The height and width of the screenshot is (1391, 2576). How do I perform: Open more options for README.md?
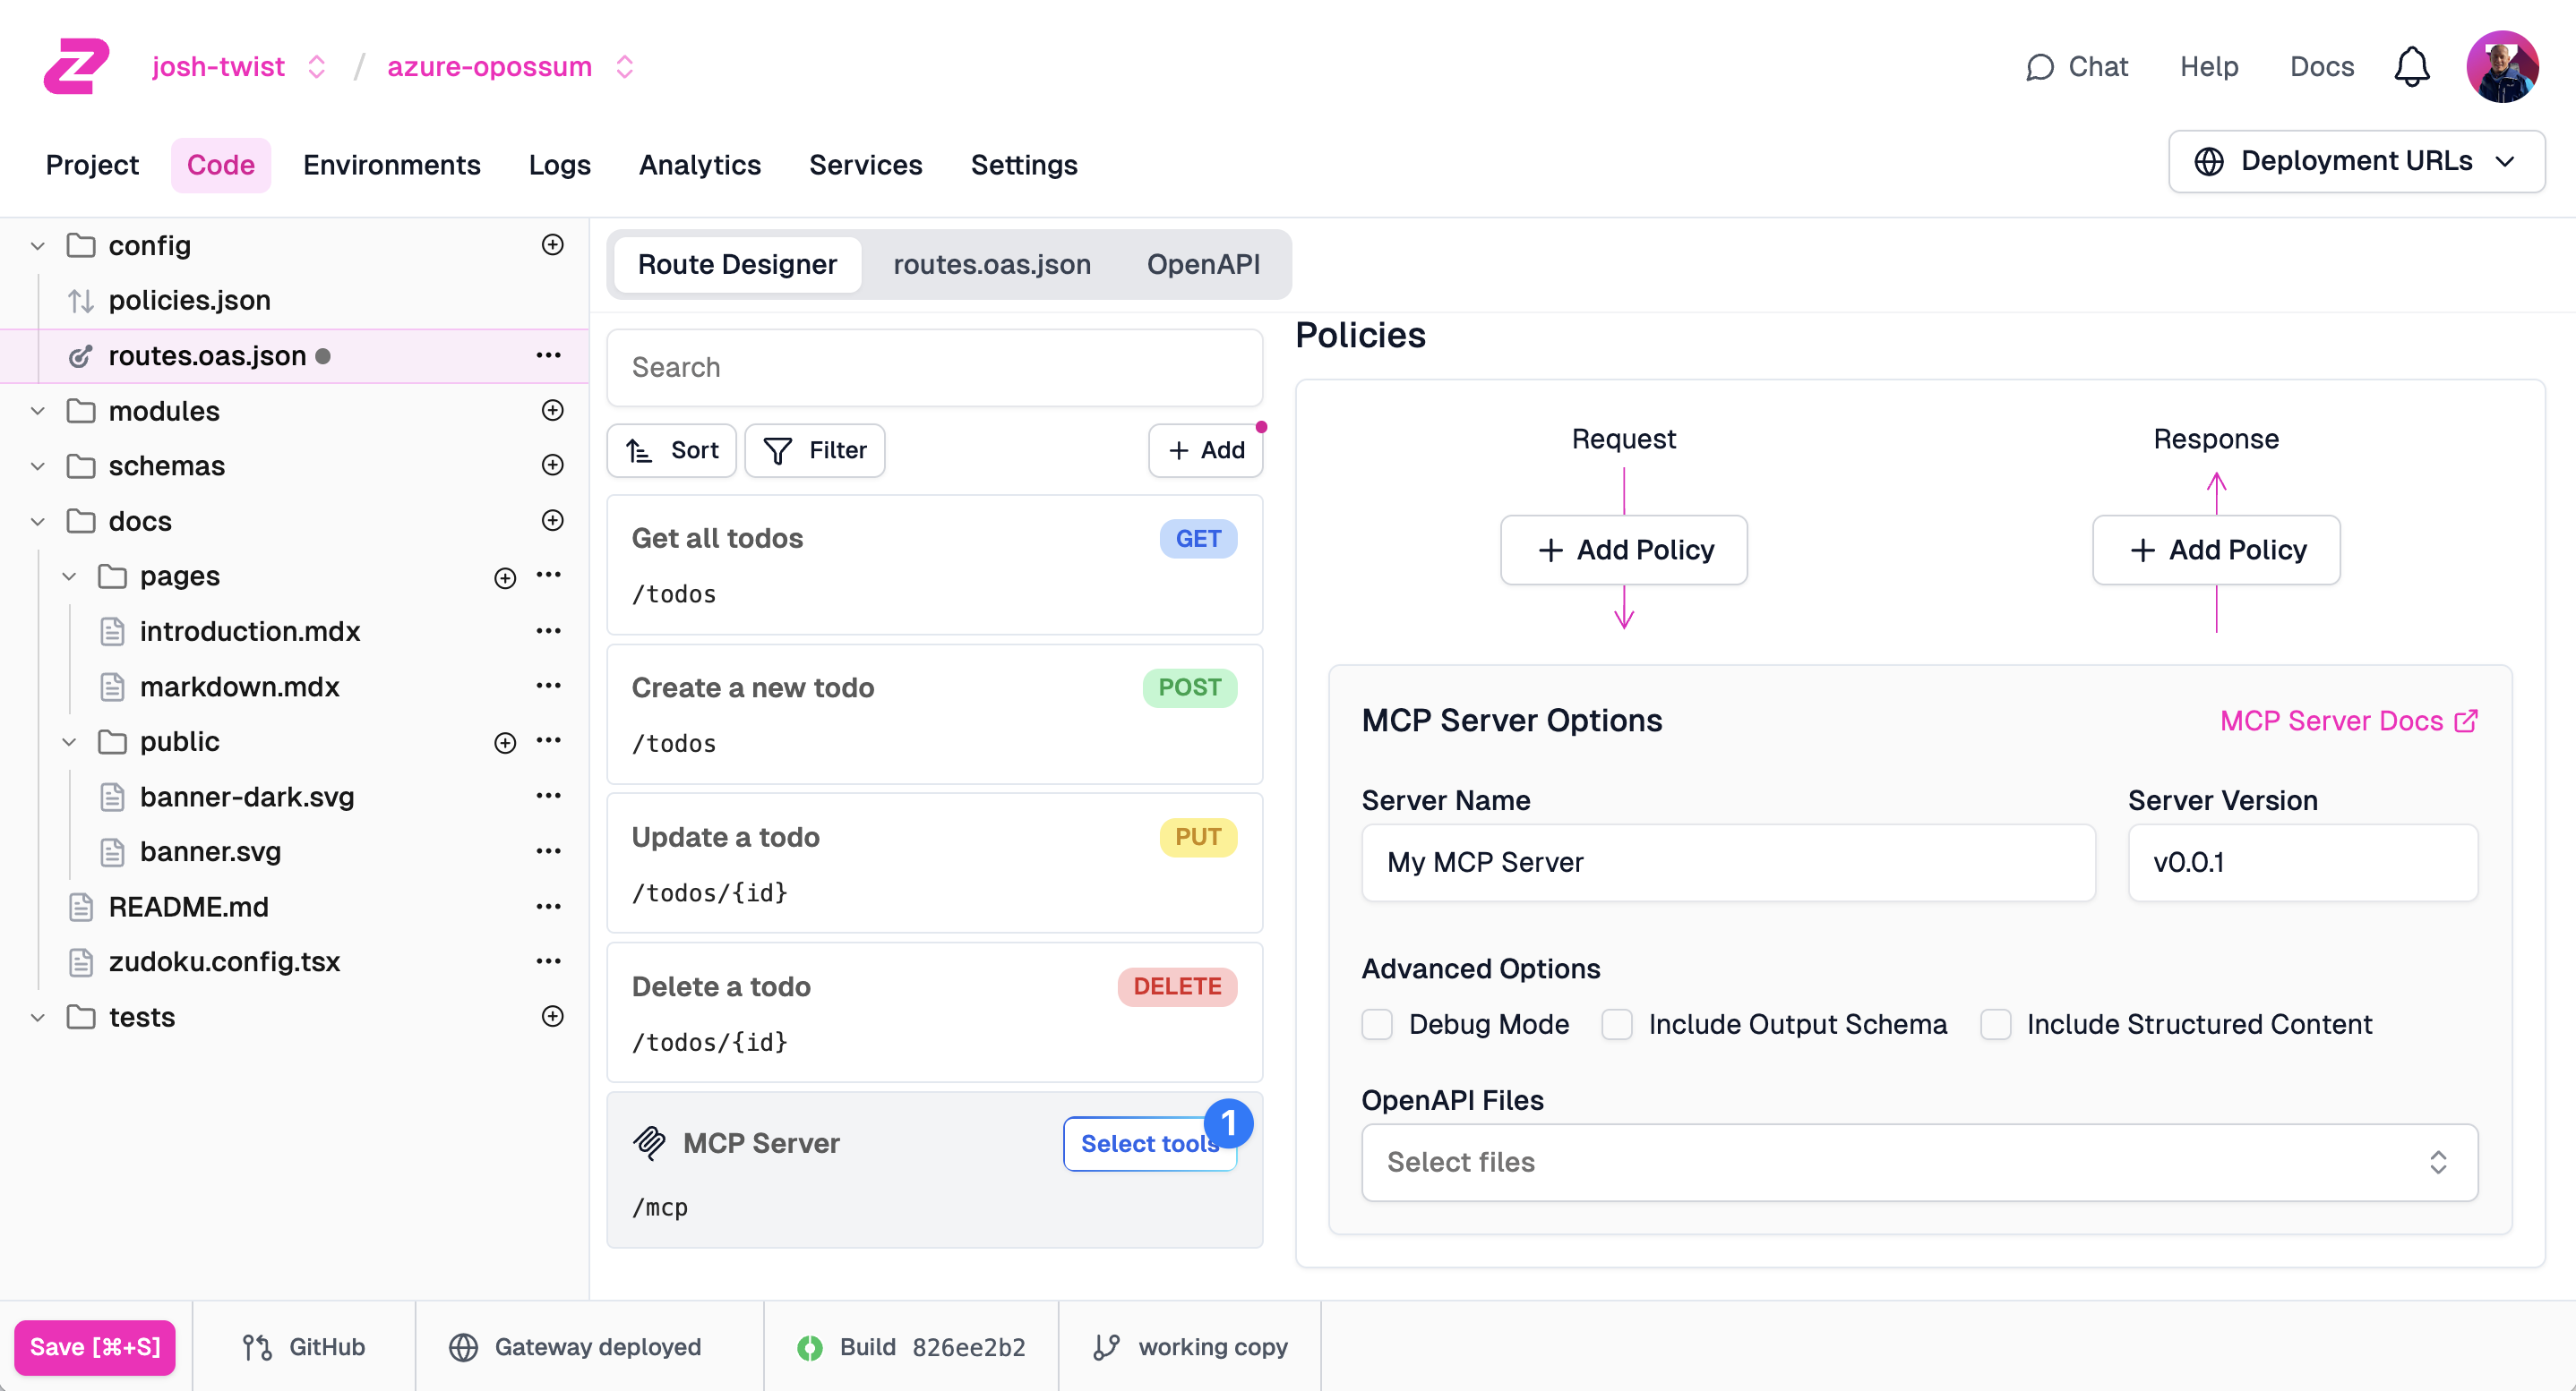[548, 907]
